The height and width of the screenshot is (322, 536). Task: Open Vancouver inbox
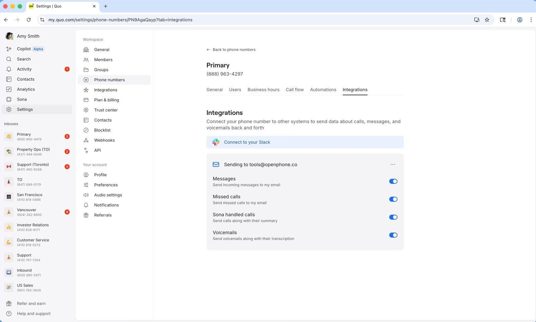tap(37, 212)
